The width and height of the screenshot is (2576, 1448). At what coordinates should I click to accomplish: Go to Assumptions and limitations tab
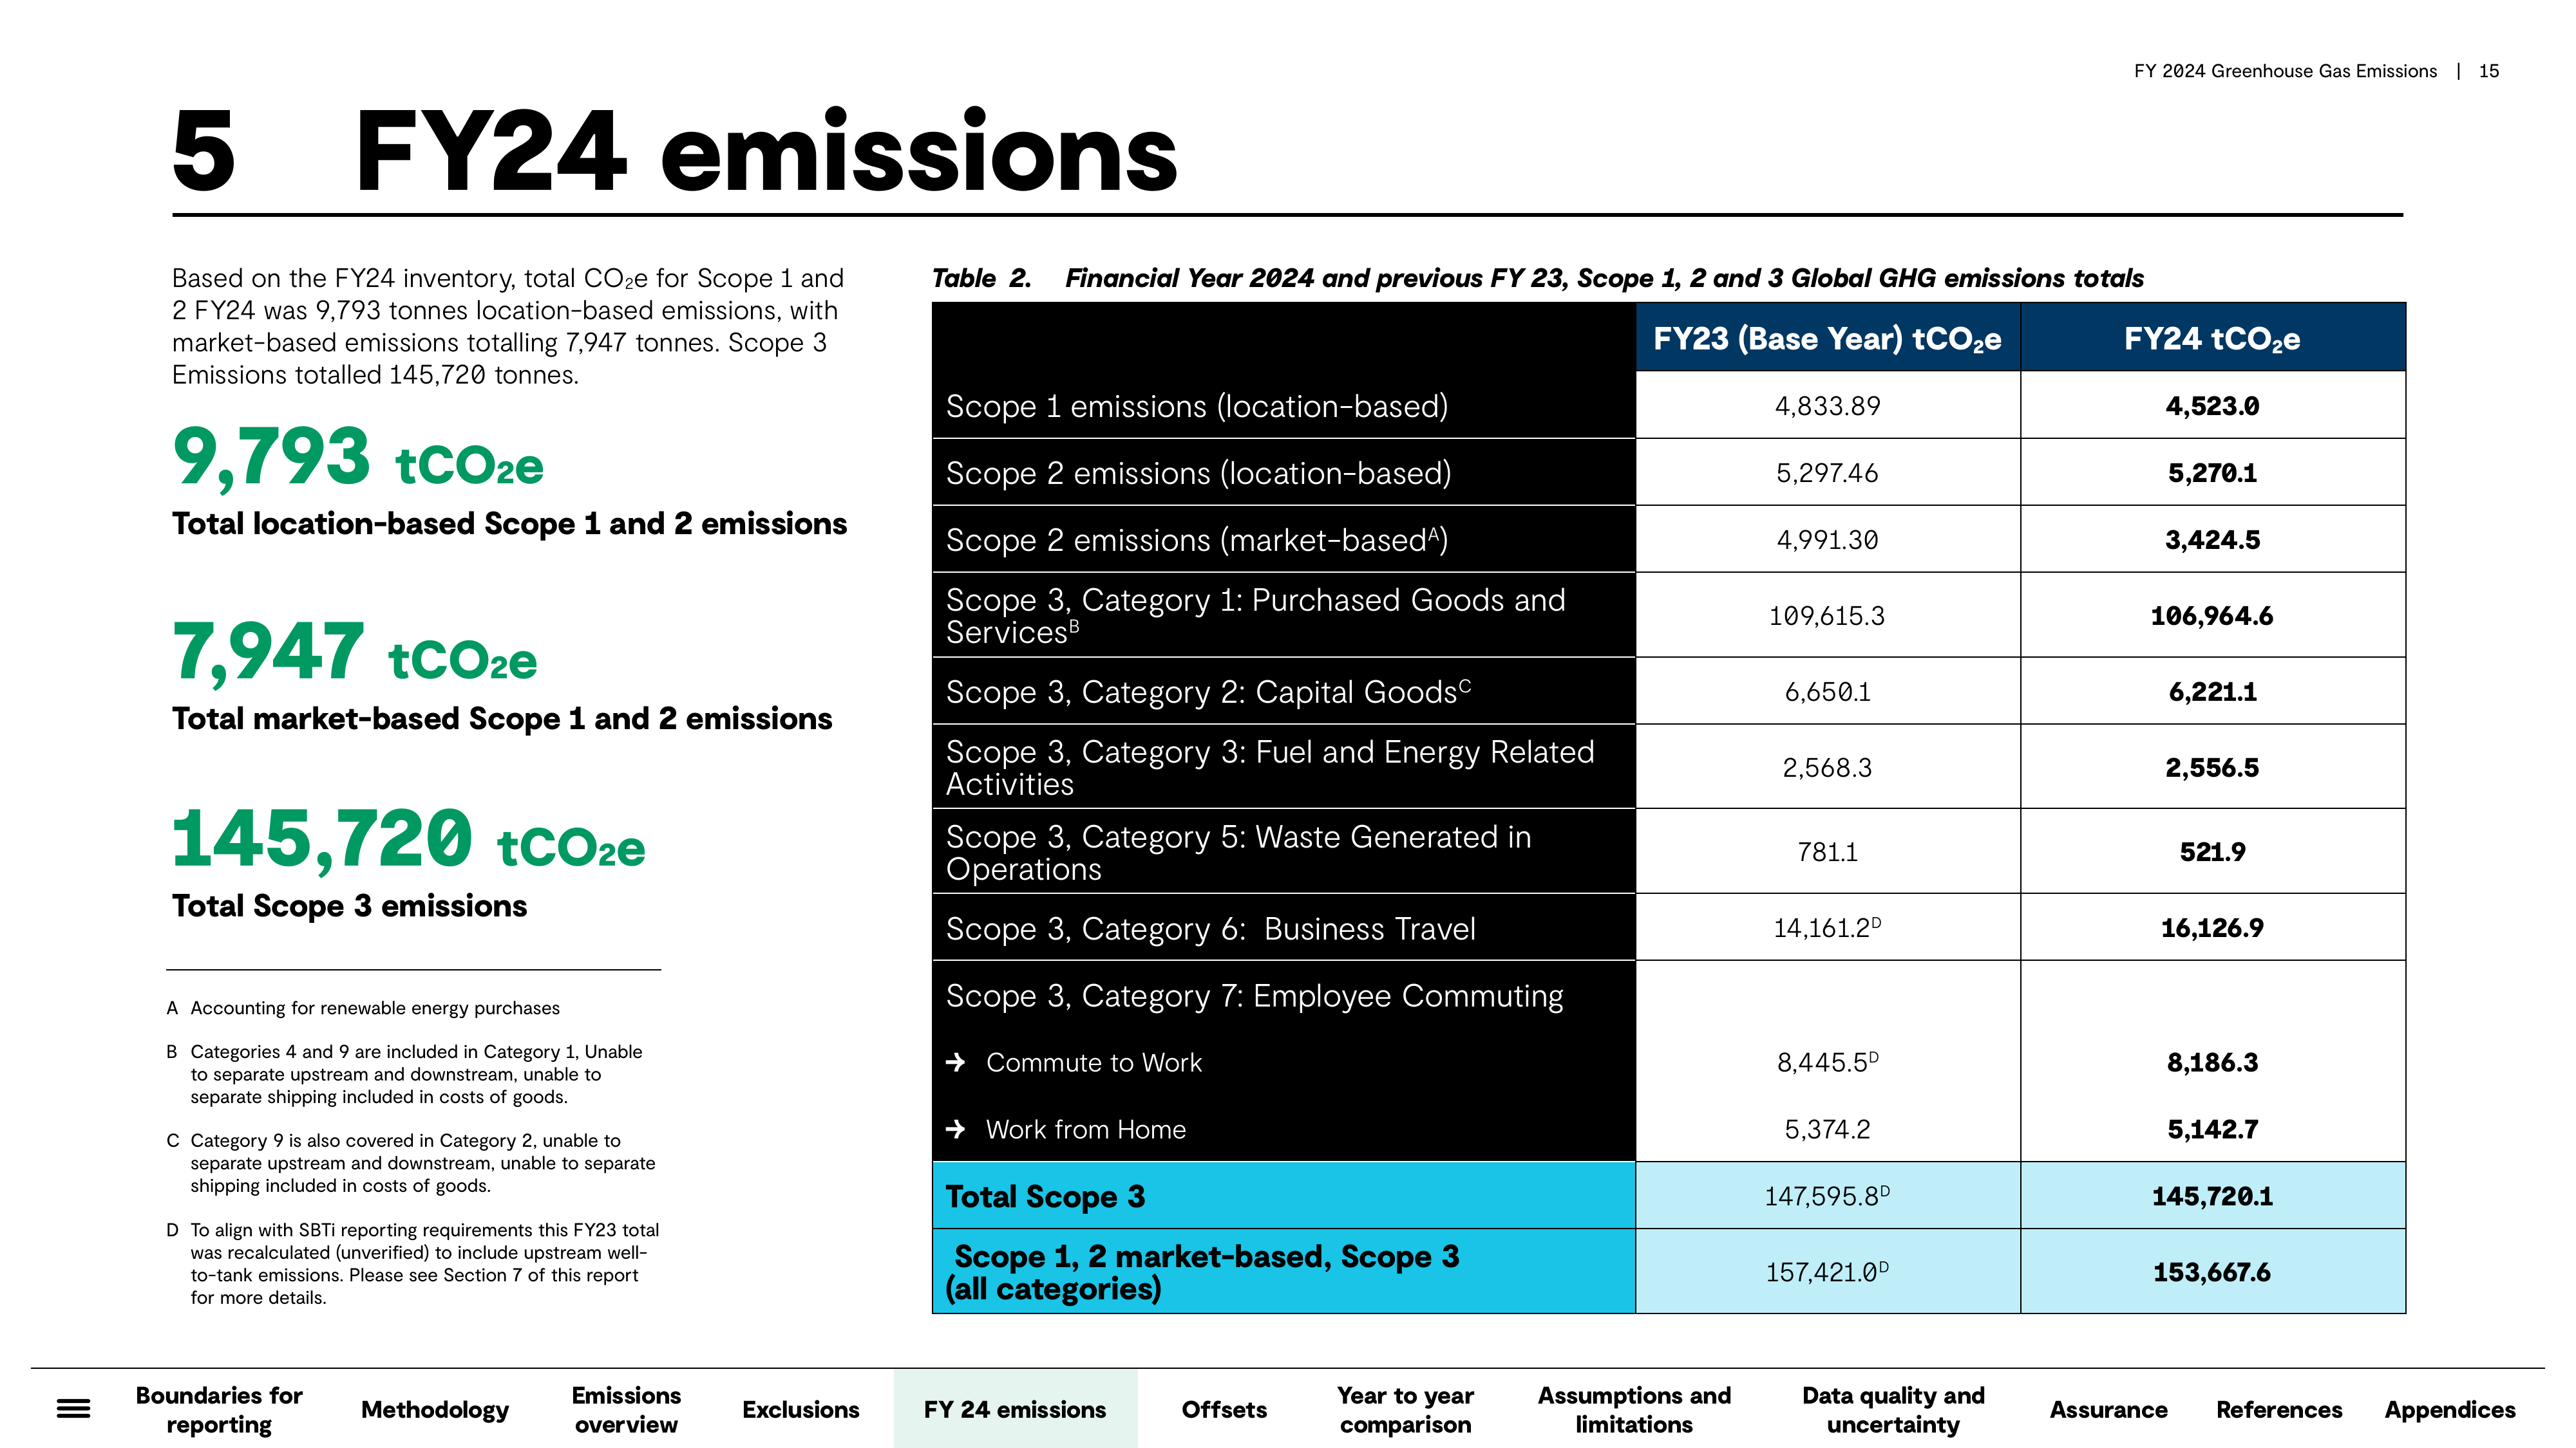(x=1634, y=1409)
